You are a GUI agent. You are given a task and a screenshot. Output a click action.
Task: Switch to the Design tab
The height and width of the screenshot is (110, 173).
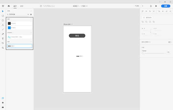tap(15, 6)
